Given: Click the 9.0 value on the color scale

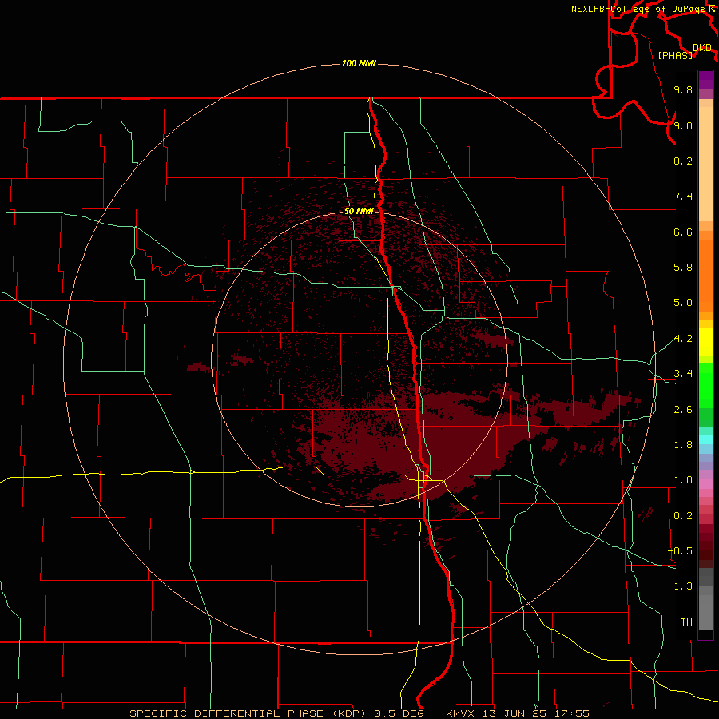Looking at the screenshot, I should (683, 125).
